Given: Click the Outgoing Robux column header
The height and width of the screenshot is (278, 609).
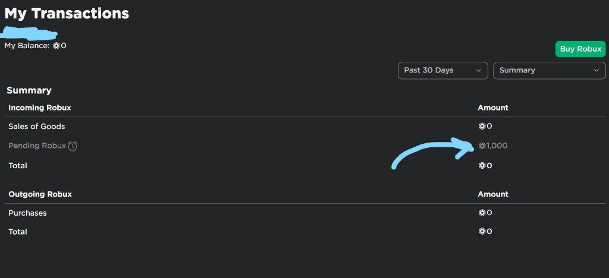Looking at the screenshot, I should (x=40, y=194).
